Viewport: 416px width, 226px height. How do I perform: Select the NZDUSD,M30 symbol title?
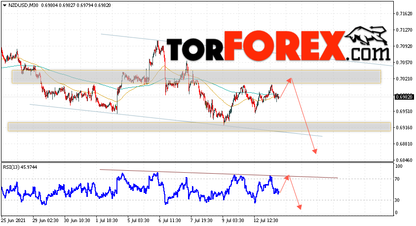pyautogui.click(x=23, y=5)
